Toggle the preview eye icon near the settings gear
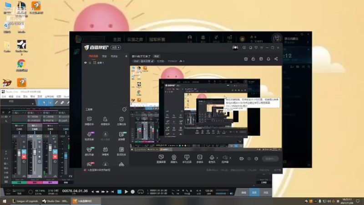Screen dimensions: 364x205 249,159
